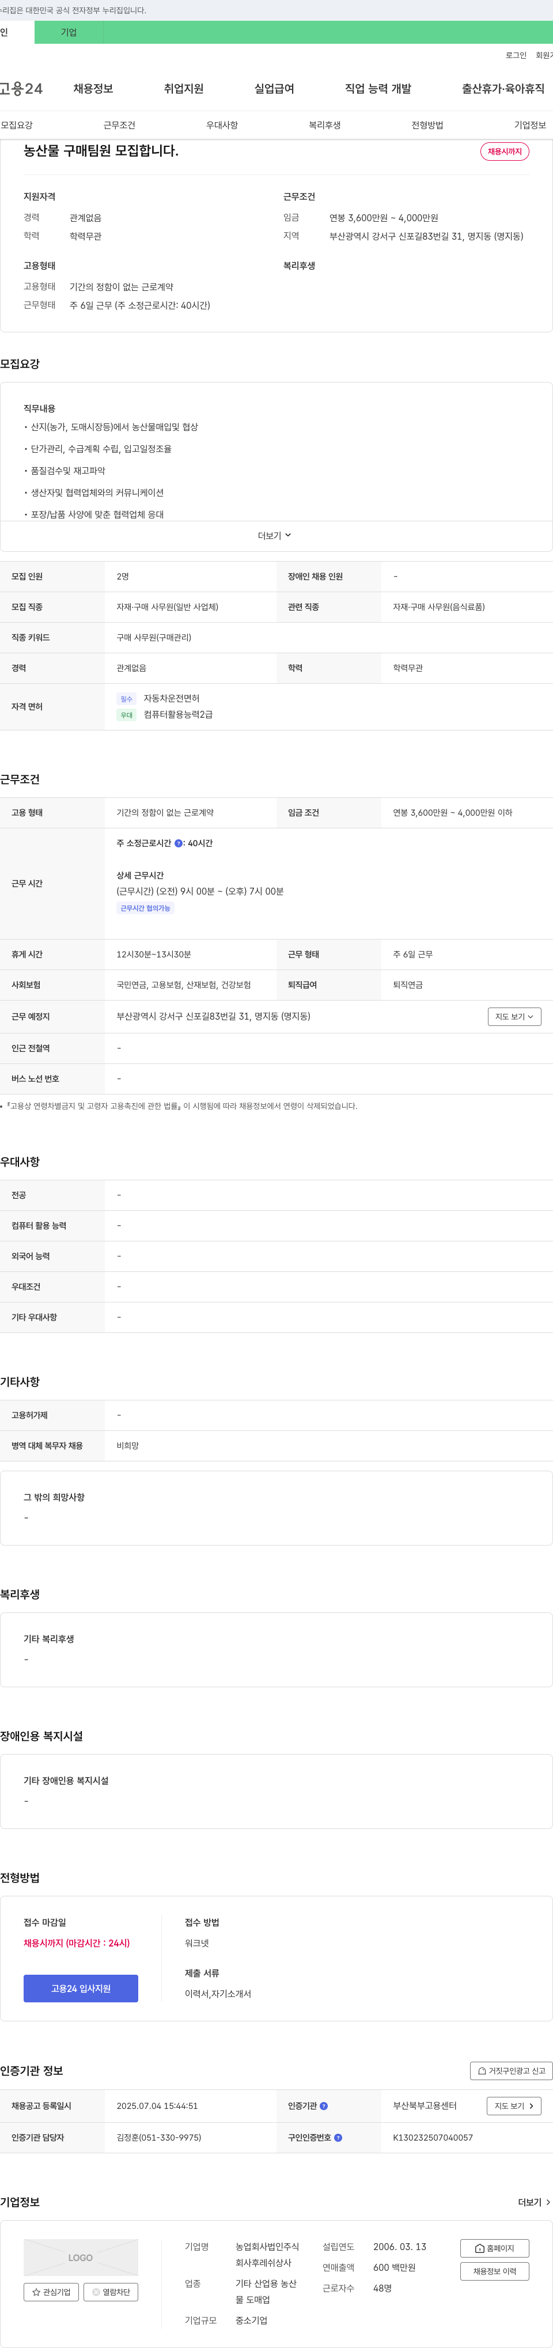Click founding date 2006. 03. 13
The width and height of the screenshot is (553, 2348).
tap(400, 2247)
